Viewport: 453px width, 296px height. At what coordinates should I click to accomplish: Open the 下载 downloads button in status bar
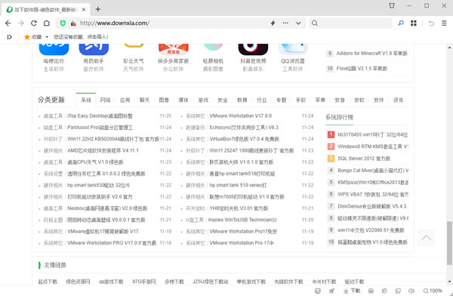pyautogui.click(x=352, y=291)
